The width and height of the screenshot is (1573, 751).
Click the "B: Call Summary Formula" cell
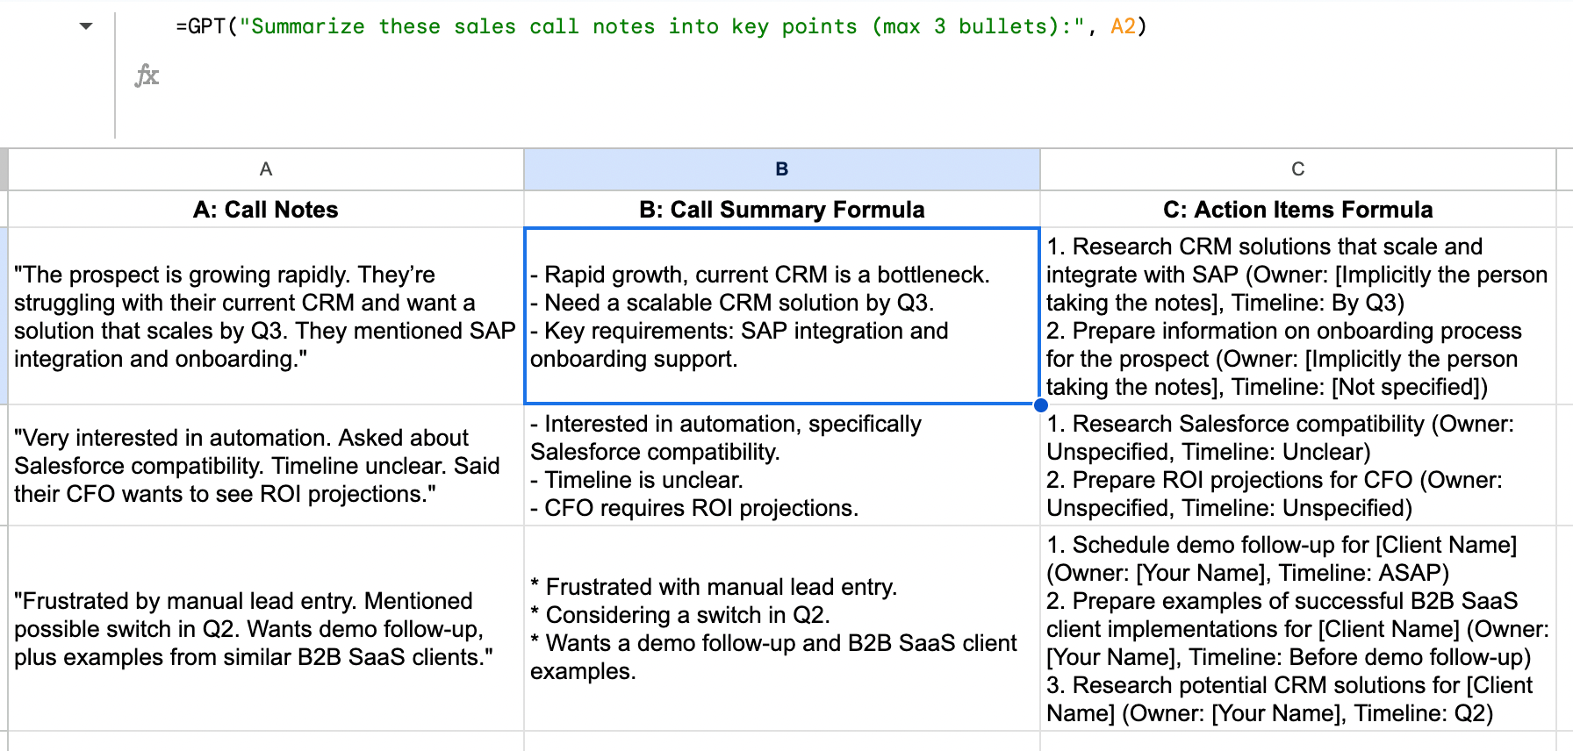[x=781, y=210]
